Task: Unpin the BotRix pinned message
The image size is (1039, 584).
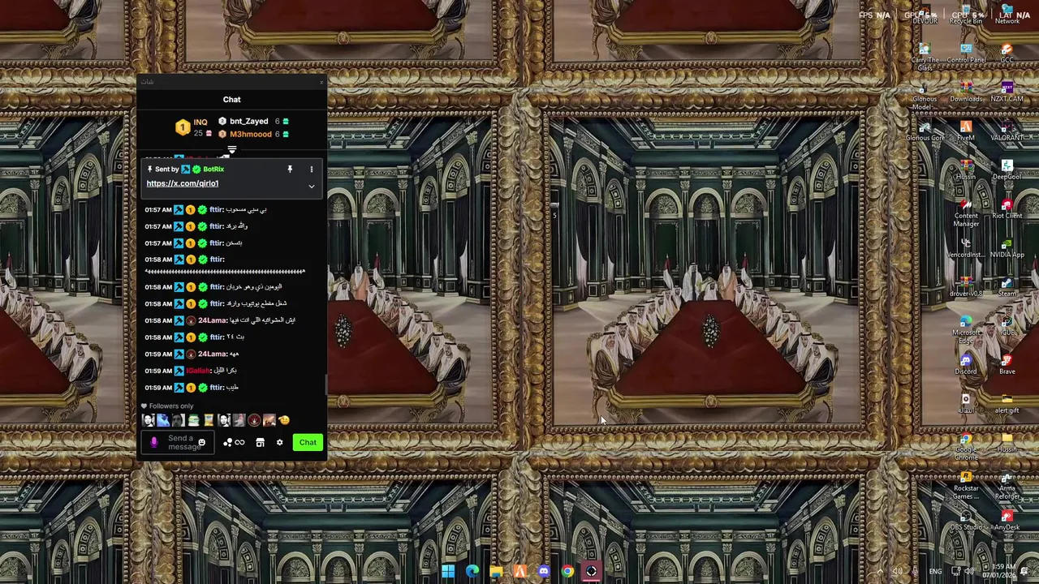Action: coord(290,170)
